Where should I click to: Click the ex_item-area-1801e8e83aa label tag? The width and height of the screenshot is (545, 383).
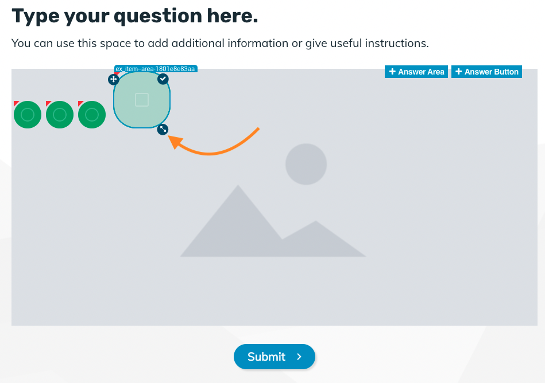(156, 69)
